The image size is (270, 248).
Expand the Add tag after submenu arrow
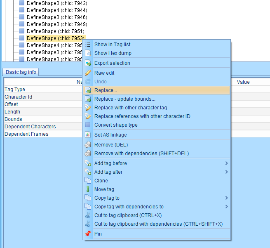[x=227, y=172]
